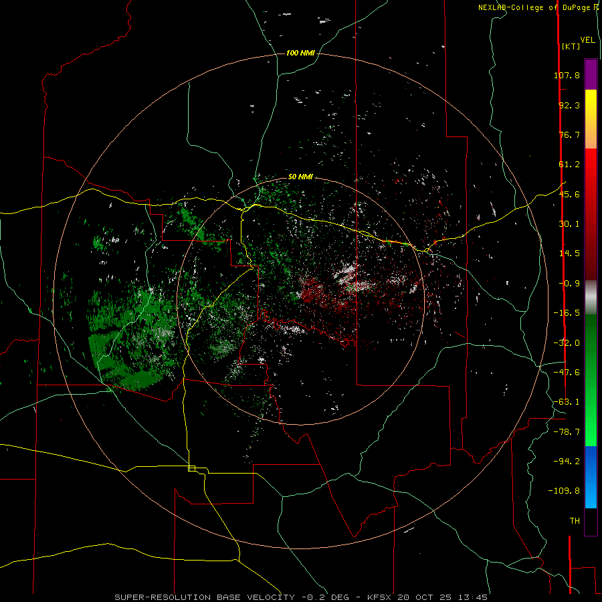Select the -47.6 velocity scale value
This screenshot has height=602, width=602.
point(567,373)
